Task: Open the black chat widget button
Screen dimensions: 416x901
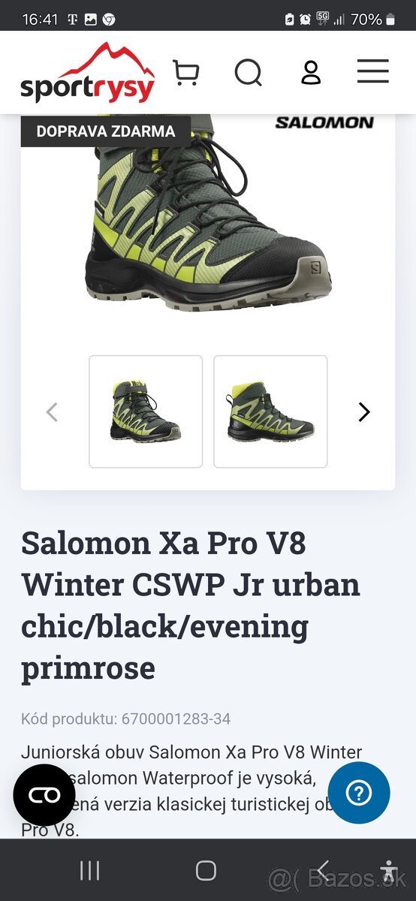Action: 44,795
